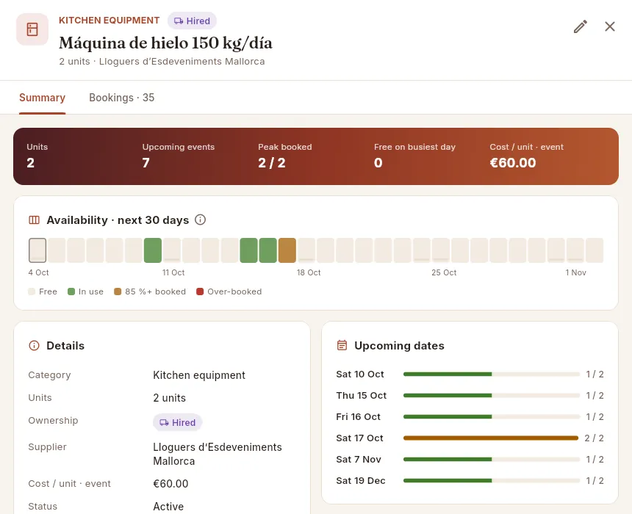Click the Free legend color swatch
Image resolution: width=632 pixels, height=514 pixels.
coord(32,292)
